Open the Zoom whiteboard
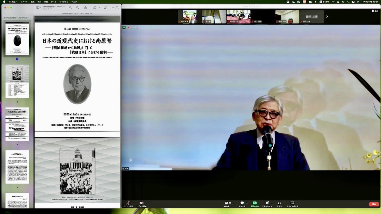 (292, 203)
